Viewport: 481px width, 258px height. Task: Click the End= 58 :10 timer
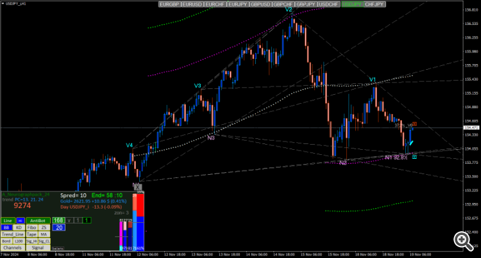(x=107, y=195)
